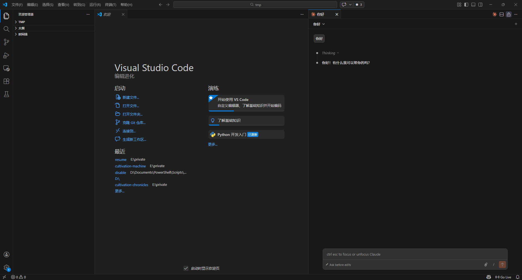Open the 终端(T) menu

[111, 5]
